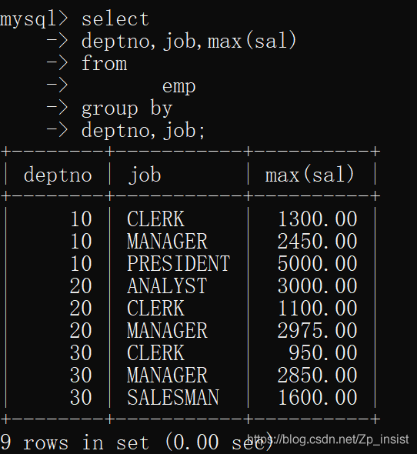Click salary value 3000.00
This screenshot has height=454, width=417.
tap(318, 285)
